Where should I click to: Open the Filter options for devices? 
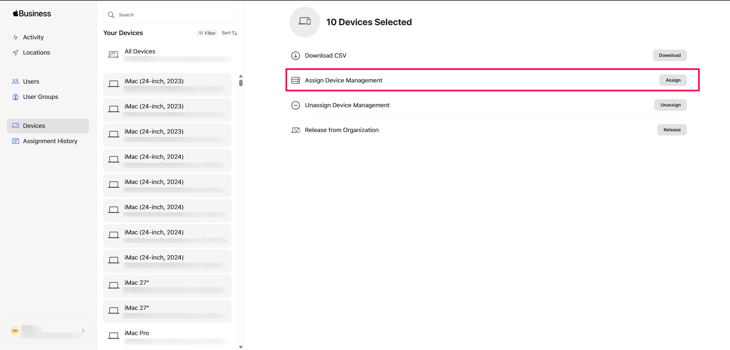point(207,33)
